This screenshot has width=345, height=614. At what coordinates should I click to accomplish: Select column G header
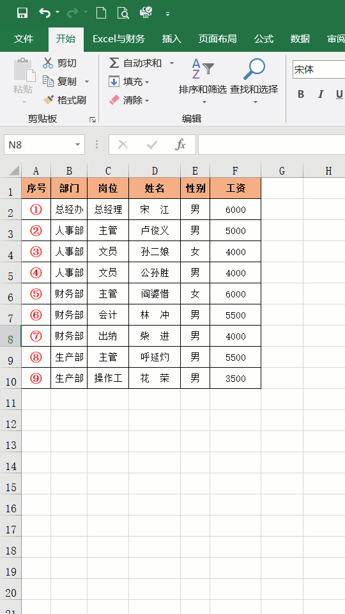(282, 171)
